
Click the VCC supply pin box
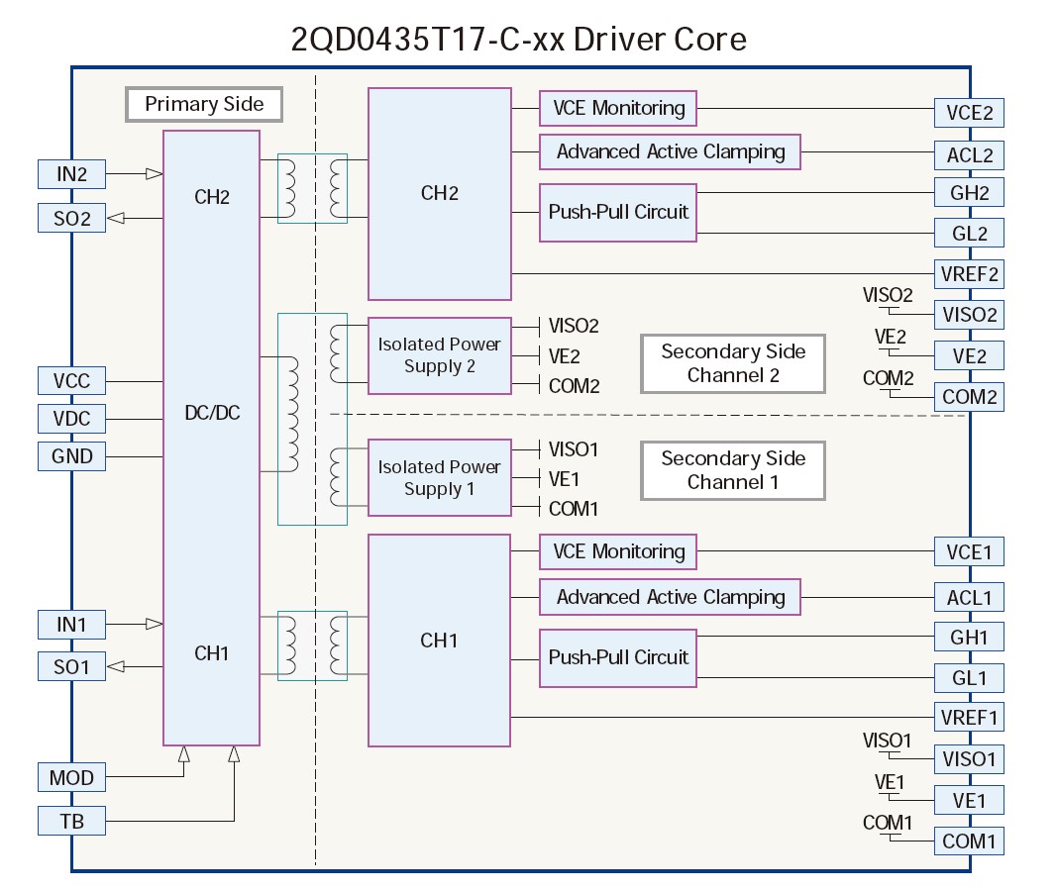click(72, 381)
